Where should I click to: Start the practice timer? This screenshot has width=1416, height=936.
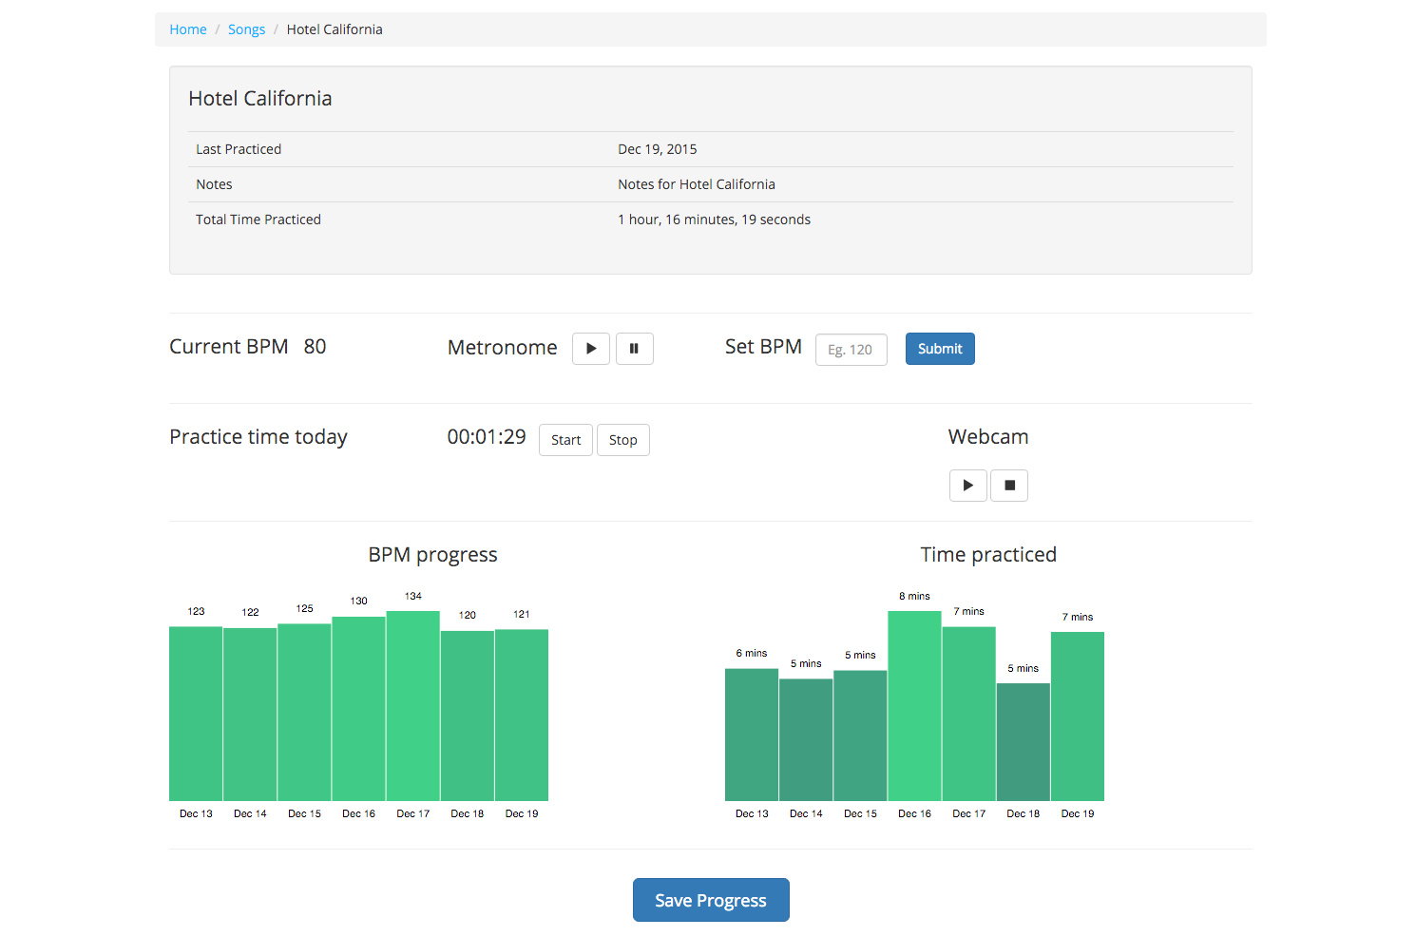[x=565, y=440]
